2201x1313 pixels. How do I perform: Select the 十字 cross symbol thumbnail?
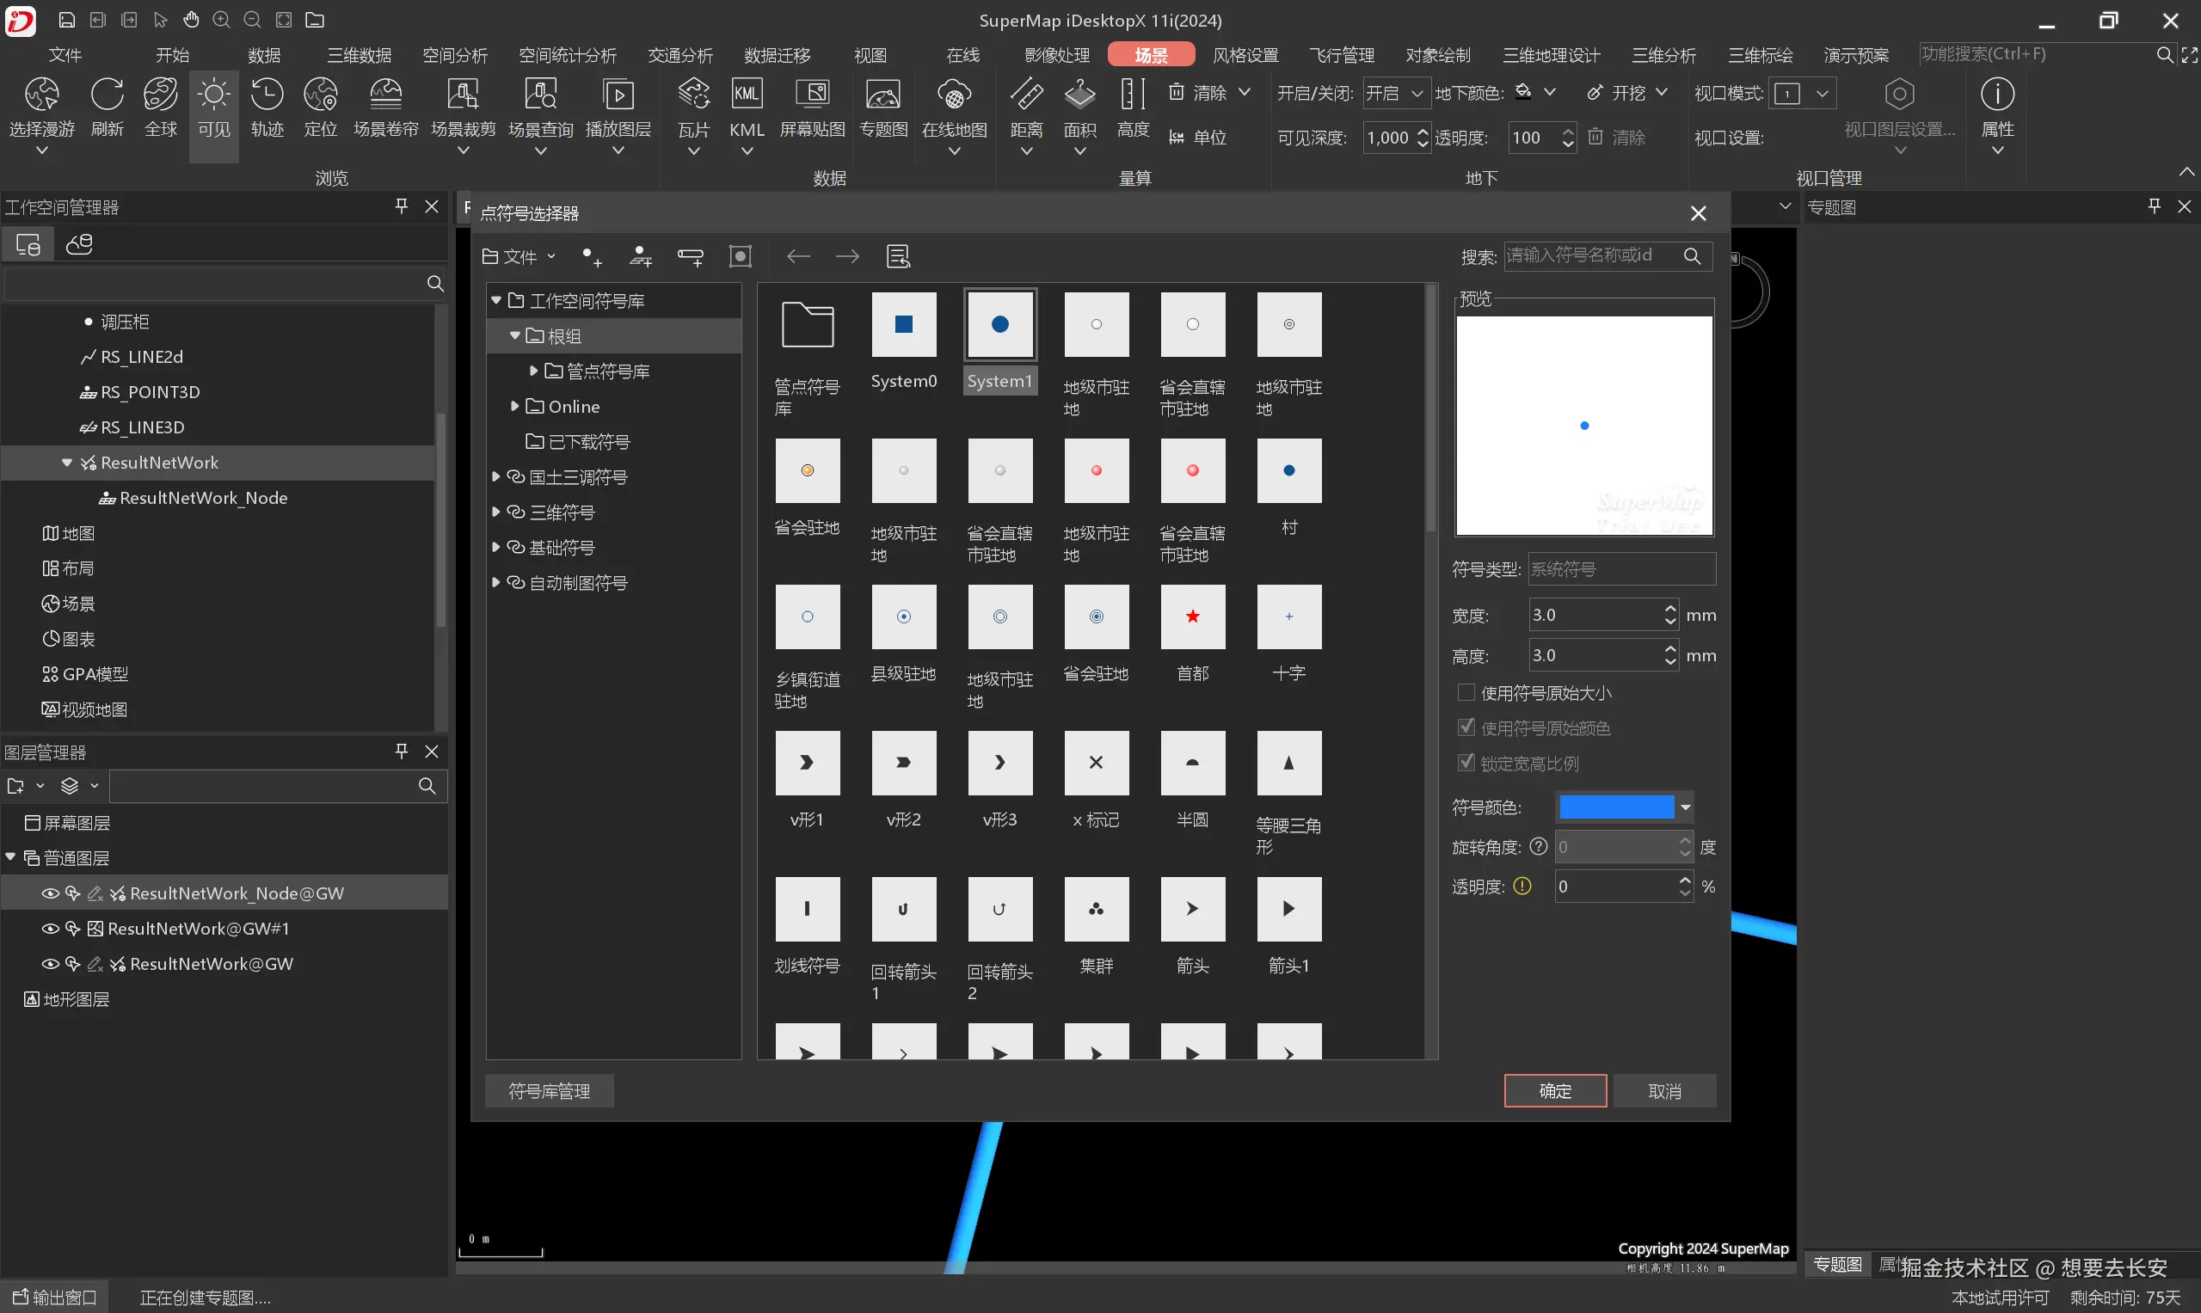pos(1288,617)
